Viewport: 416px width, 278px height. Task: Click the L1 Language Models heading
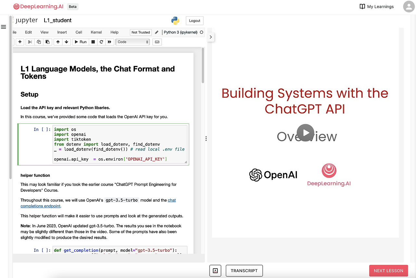tap(97, 72)
